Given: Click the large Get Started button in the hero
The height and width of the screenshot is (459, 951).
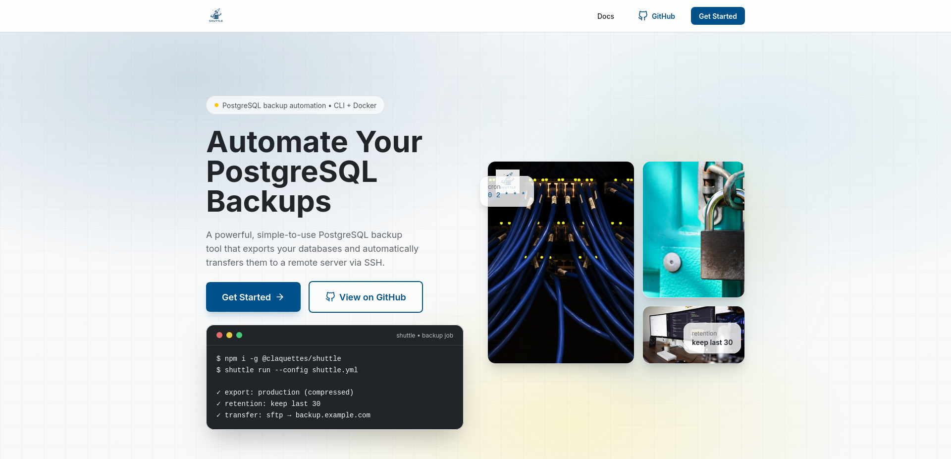Looking at the screenshot, I should click(x=253, y=297).
